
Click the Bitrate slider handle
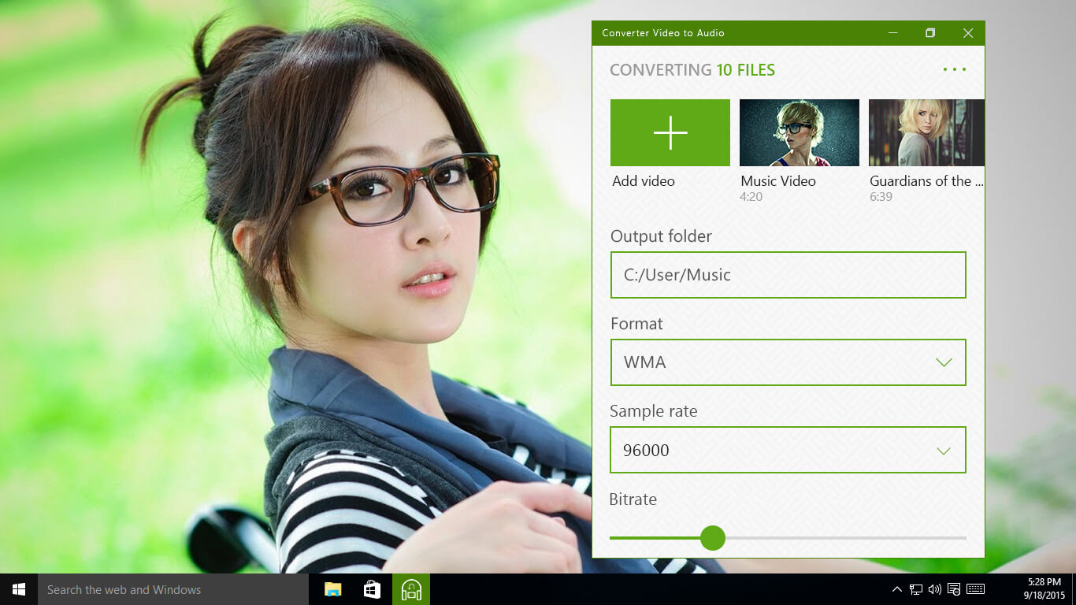click(x=713, y=538)
